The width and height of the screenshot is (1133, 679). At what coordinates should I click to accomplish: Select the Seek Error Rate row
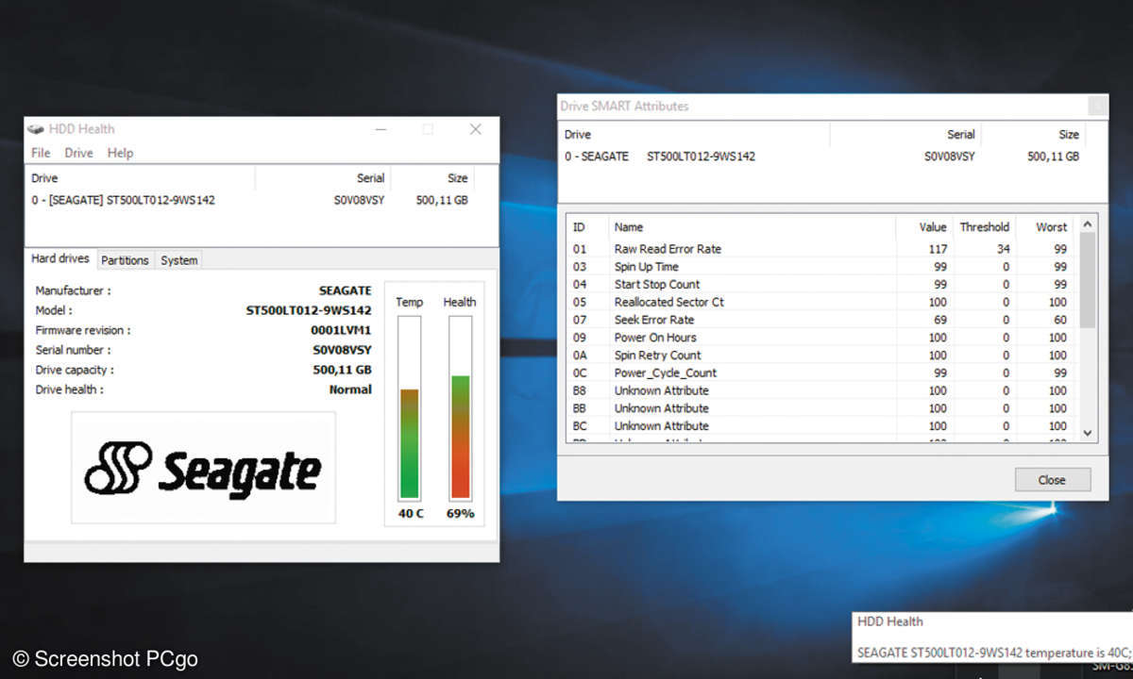tap(821, 320)
